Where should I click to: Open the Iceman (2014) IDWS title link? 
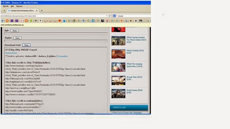tap(134, 91)
